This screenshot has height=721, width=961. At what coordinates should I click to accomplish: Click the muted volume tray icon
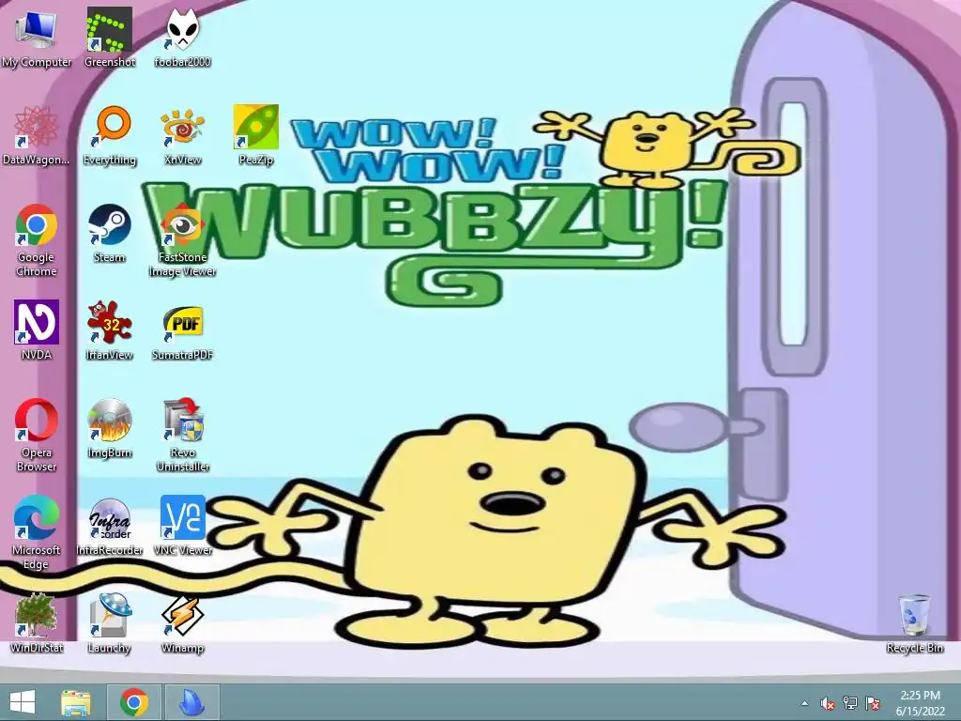[x=828, y=703]
